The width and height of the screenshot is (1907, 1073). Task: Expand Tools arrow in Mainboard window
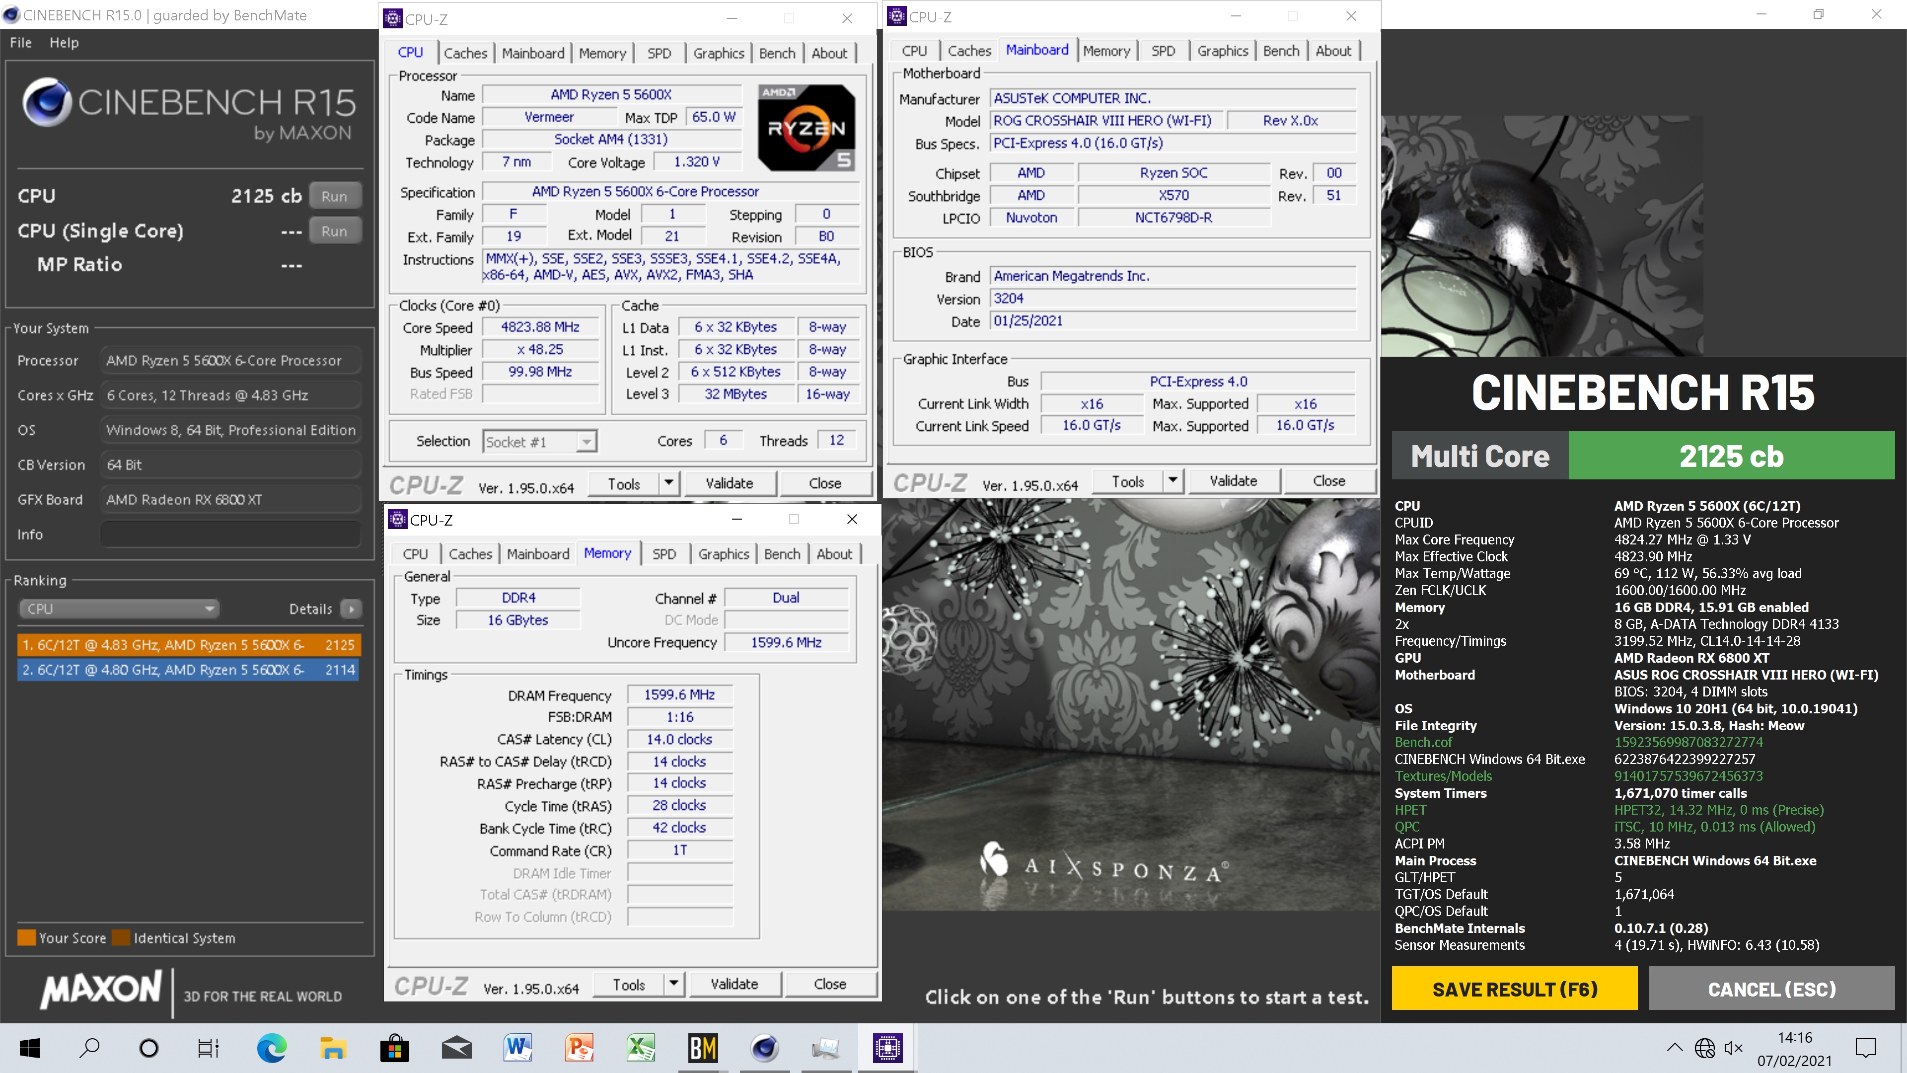coord(1173,481)
